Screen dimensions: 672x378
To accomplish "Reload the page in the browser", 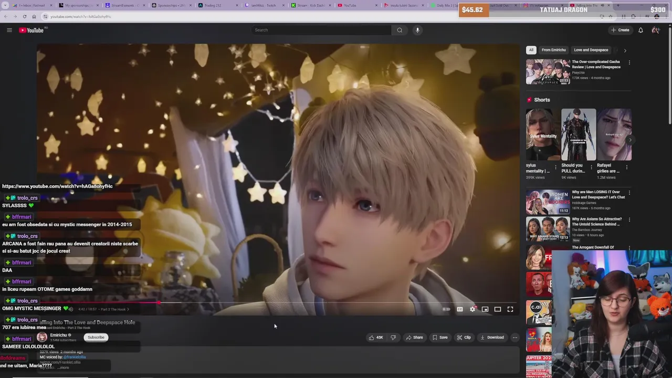I will click(24, 16).
